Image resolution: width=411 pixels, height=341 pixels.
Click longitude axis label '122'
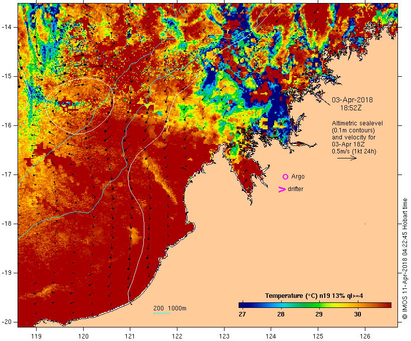[x=177, y=336]
